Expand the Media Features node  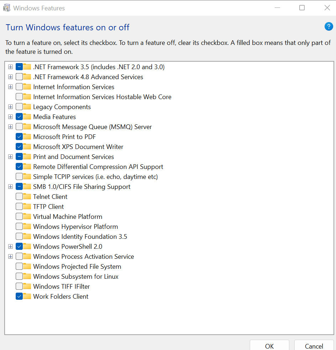(10, 117)
